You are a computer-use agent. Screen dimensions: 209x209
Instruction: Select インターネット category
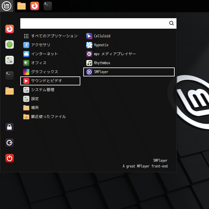[x=50, y=54]
